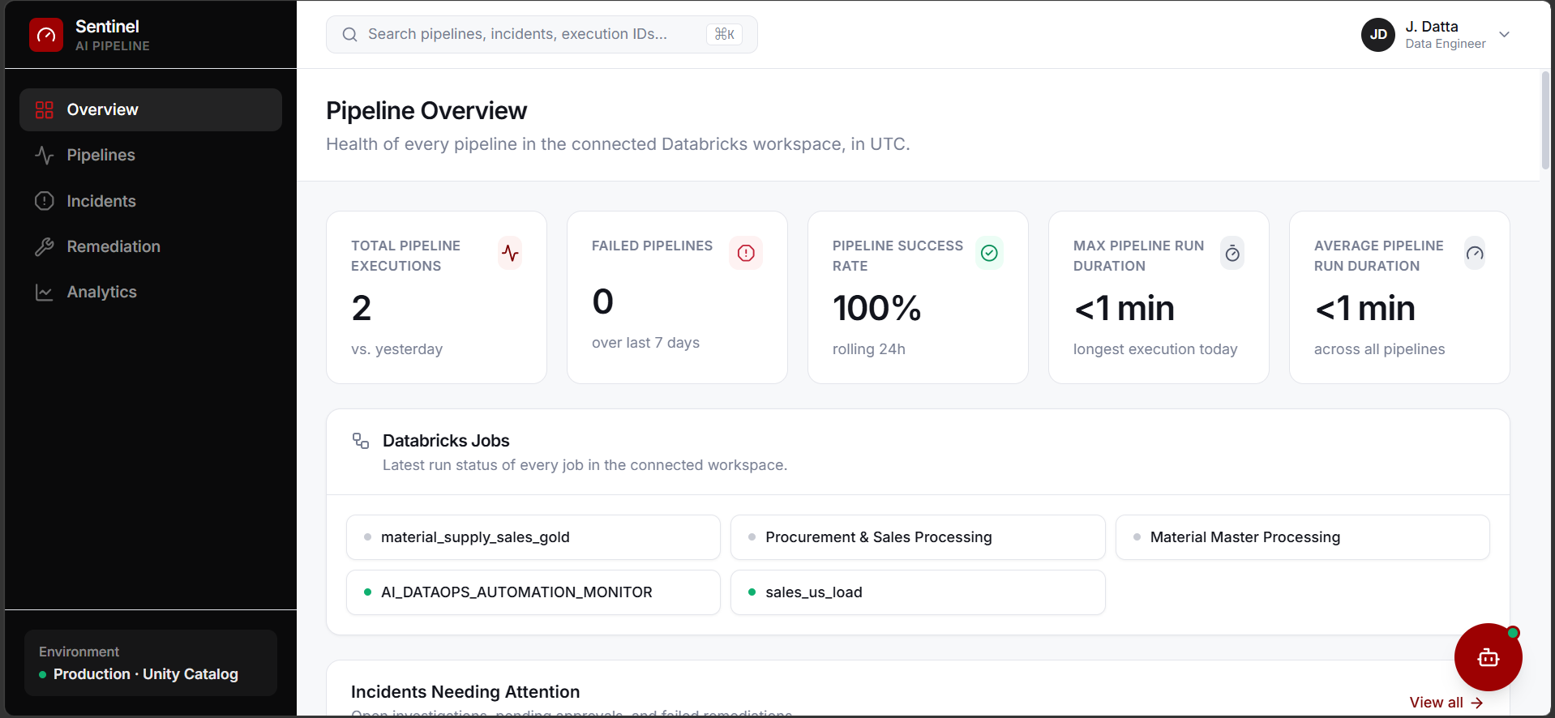Click the AI PIPELINE subtitle text

[113, 46]
